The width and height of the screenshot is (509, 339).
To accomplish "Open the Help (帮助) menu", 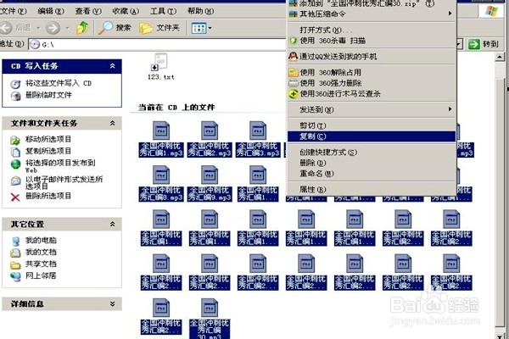I will pyautogui.click(x=200, y=11).
